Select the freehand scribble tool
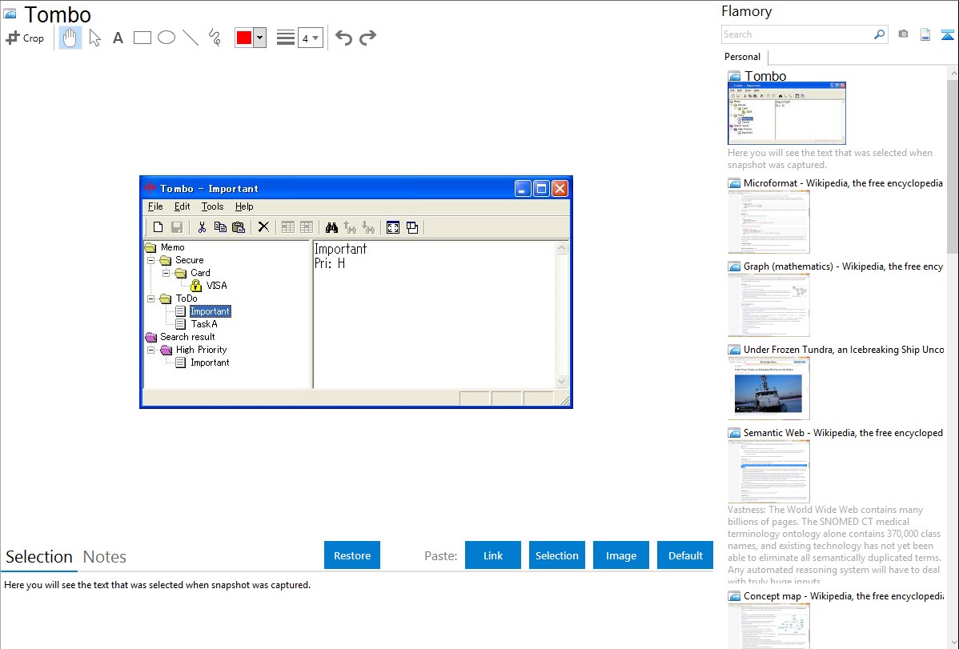The image size is (959, 649). click(215, 38)
